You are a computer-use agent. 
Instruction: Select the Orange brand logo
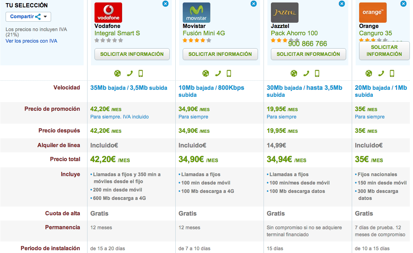373,13
